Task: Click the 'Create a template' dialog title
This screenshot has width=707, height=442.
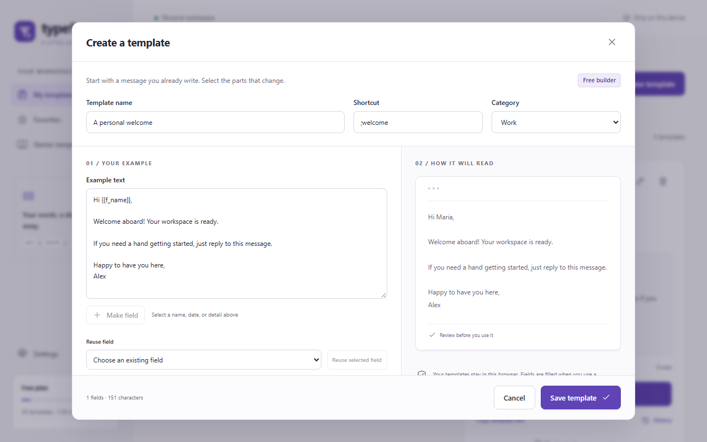Action: pos(128,43)
